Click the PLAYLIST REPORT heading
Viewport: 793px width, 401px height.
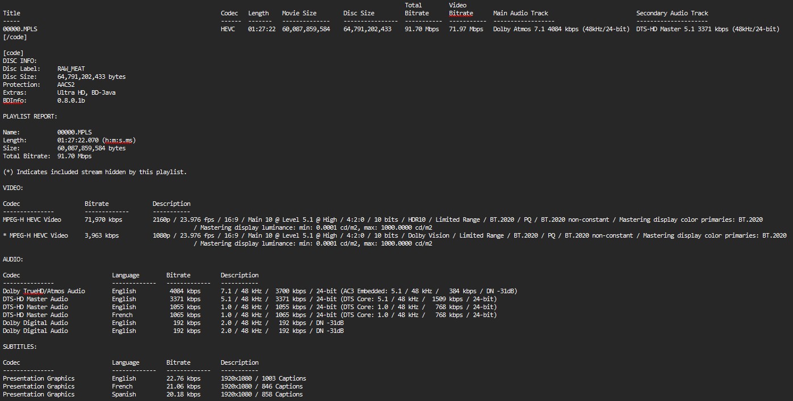(x=30, y=116)
